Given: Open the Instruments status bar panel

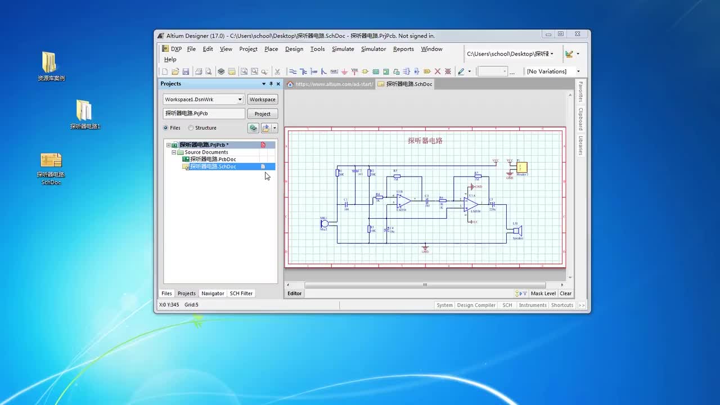Looking at the screenshot, I should [533, 305].
